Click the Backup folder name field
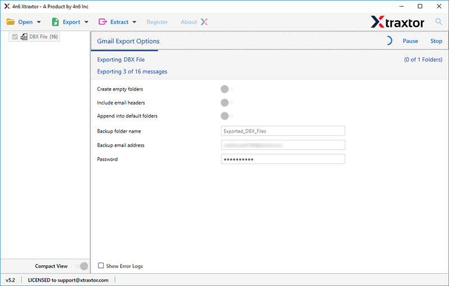Screen dimensions: 449x286 point(283,131)
